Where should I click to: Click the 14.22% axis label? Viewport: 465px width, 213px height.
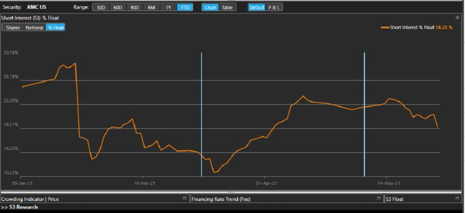[x=11, y=149]
